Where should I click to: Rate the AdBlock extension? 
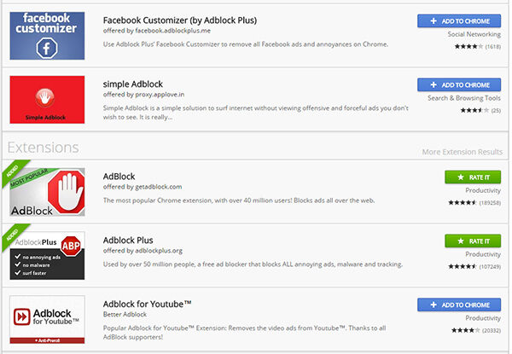(x=473, y=177)
